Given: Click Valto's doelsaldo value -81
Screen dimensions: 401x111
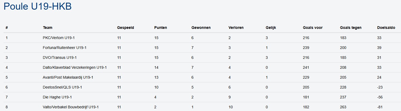Looking at the screenshot, I should (380, 107).
